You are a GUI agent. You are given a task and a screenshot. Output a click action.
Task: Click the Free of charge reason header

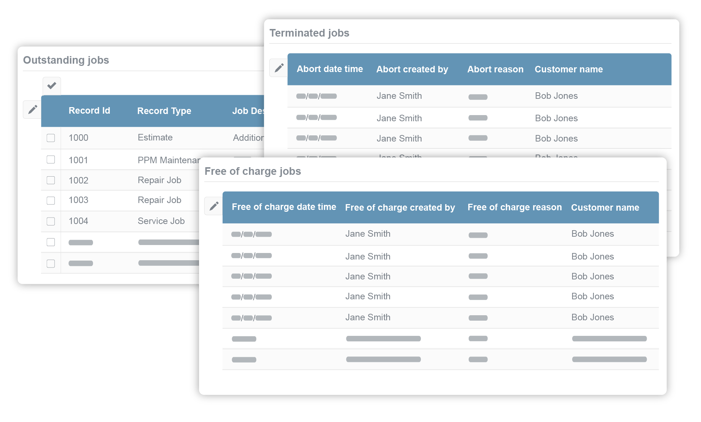click(514, 207)
